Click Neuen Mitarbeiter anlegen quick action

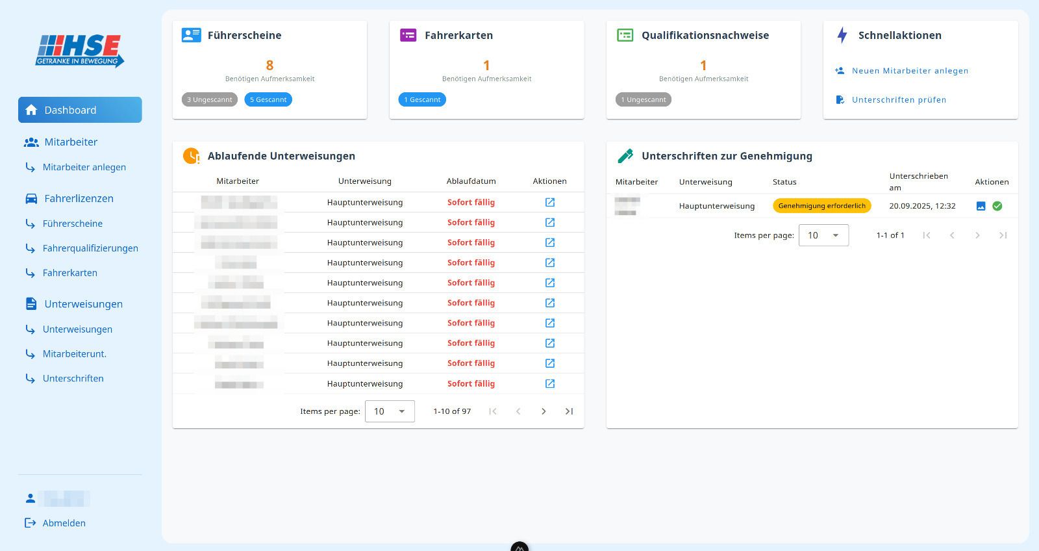coord(909,71)
